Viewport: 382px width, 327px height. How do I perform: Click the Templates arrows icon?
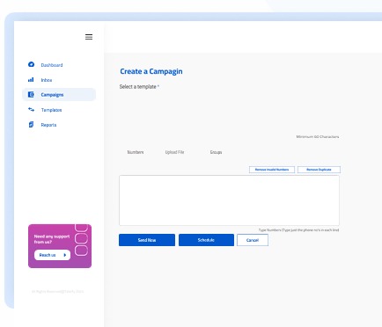click(31, 110)
